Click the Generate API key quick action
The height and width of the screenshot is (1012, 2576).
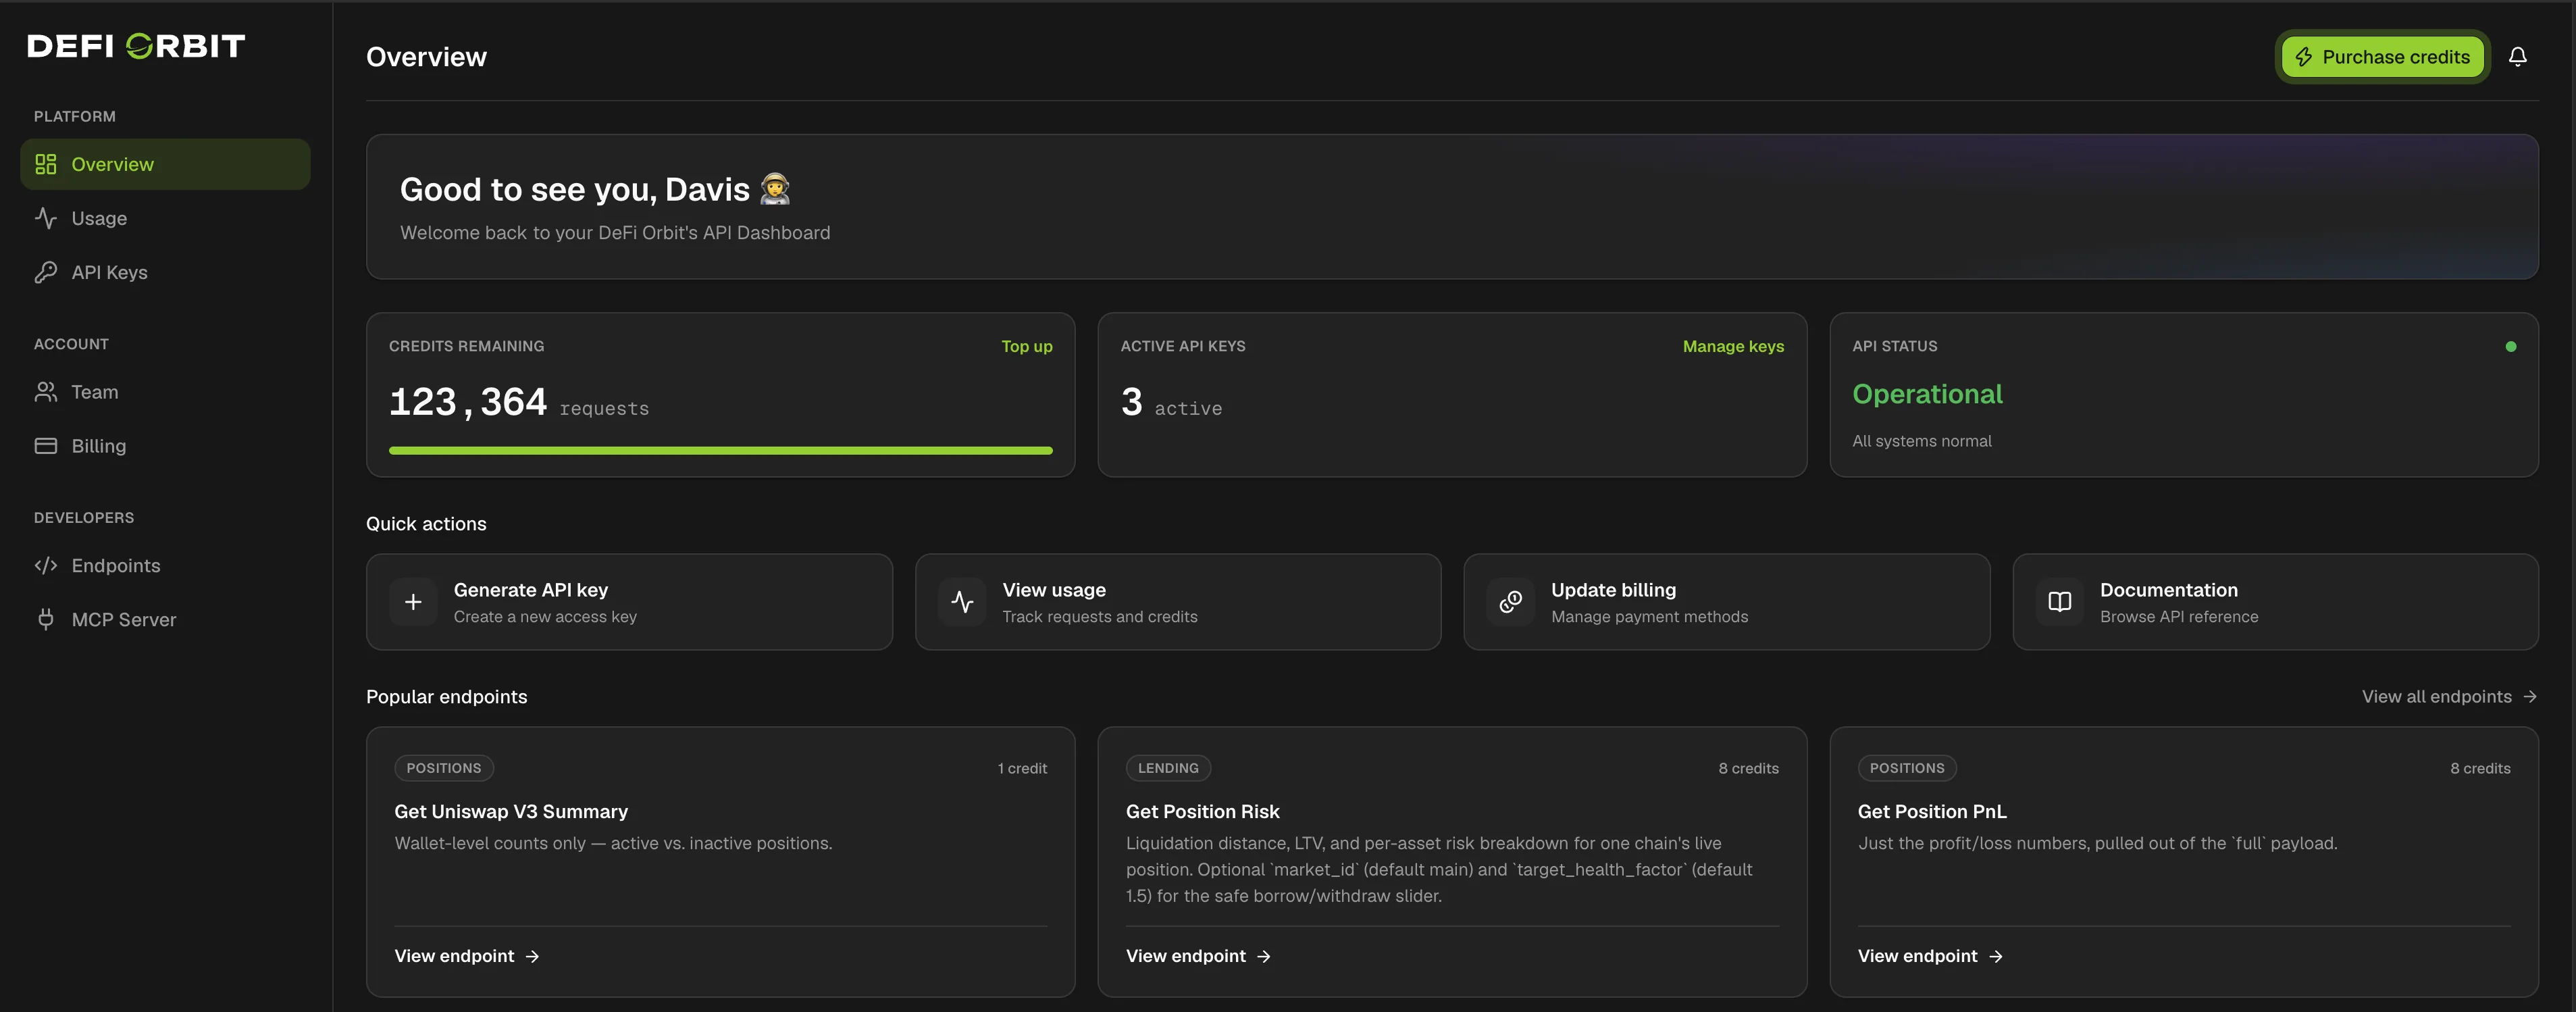click(x=629, y=602)
